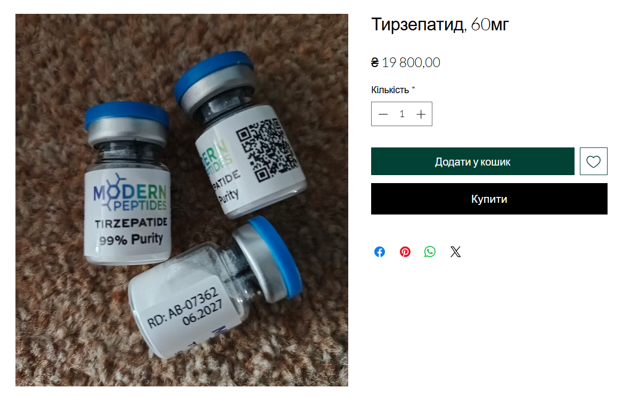This screenshot has height=396, width=623.
Task: Pin the product on Pinterest
Action: (x=405, y=252)
